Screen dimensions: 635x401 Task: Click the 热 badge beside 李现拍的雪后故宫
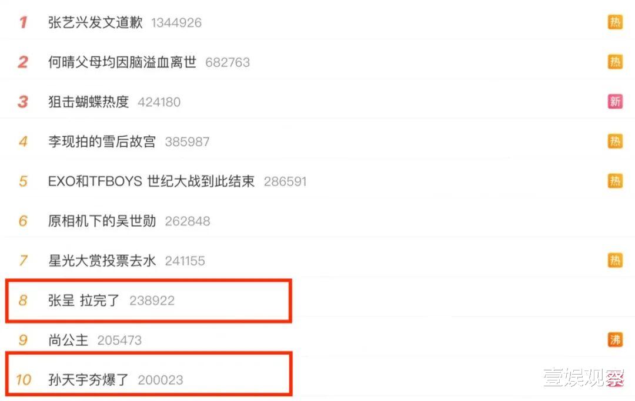(615, 141)
